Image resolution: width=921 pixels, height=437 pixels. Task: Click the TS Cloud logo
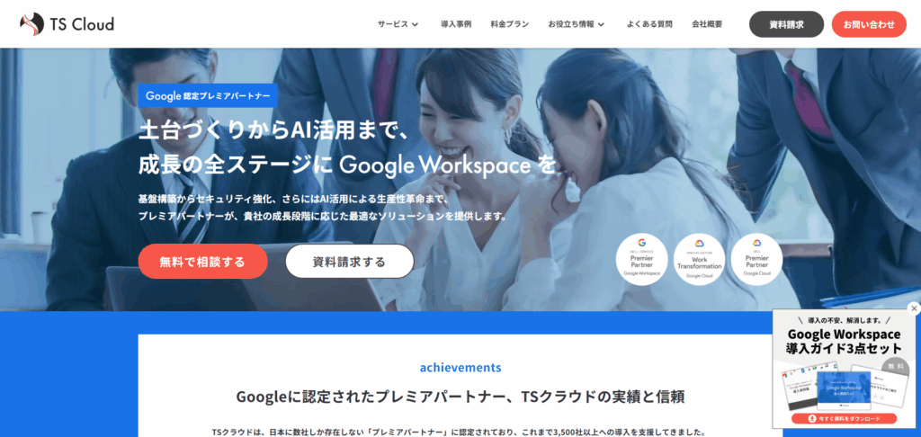point(67,24)
